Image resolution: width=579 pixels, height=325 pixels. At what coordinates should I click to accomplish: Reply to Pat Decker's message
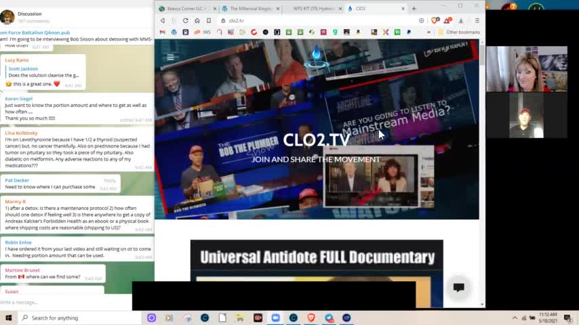coord(110,180)
